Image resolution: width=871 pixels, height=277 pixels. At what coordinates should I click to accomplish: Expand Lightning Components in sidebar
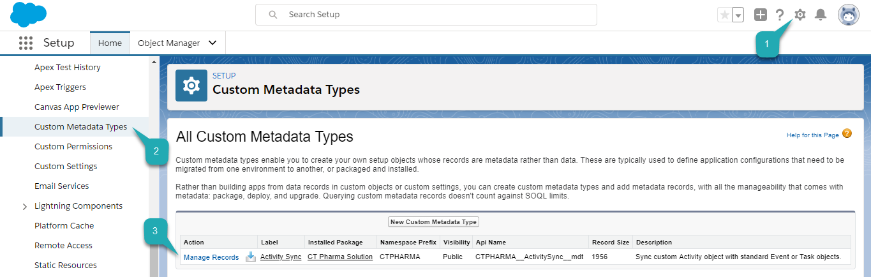click(x=24, y=206)
